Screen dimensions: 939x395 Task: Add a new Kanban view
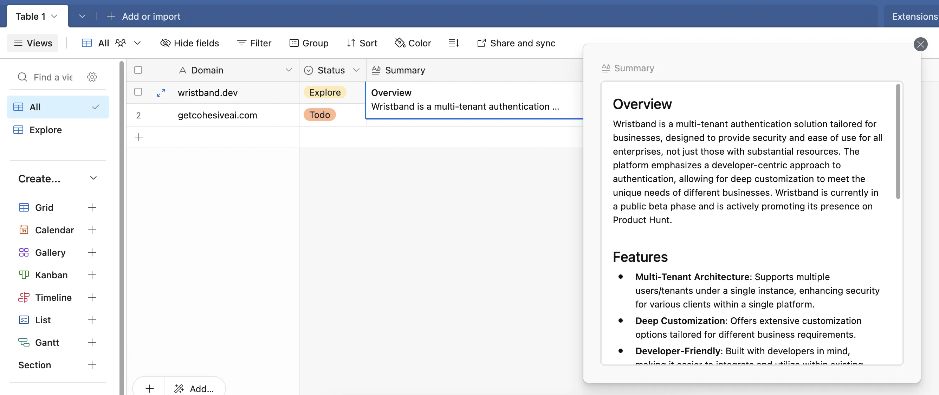(x=92, y=275)
